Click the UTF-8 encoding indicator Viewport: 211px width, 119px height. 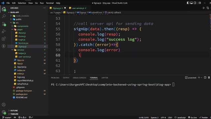(163, 118)
